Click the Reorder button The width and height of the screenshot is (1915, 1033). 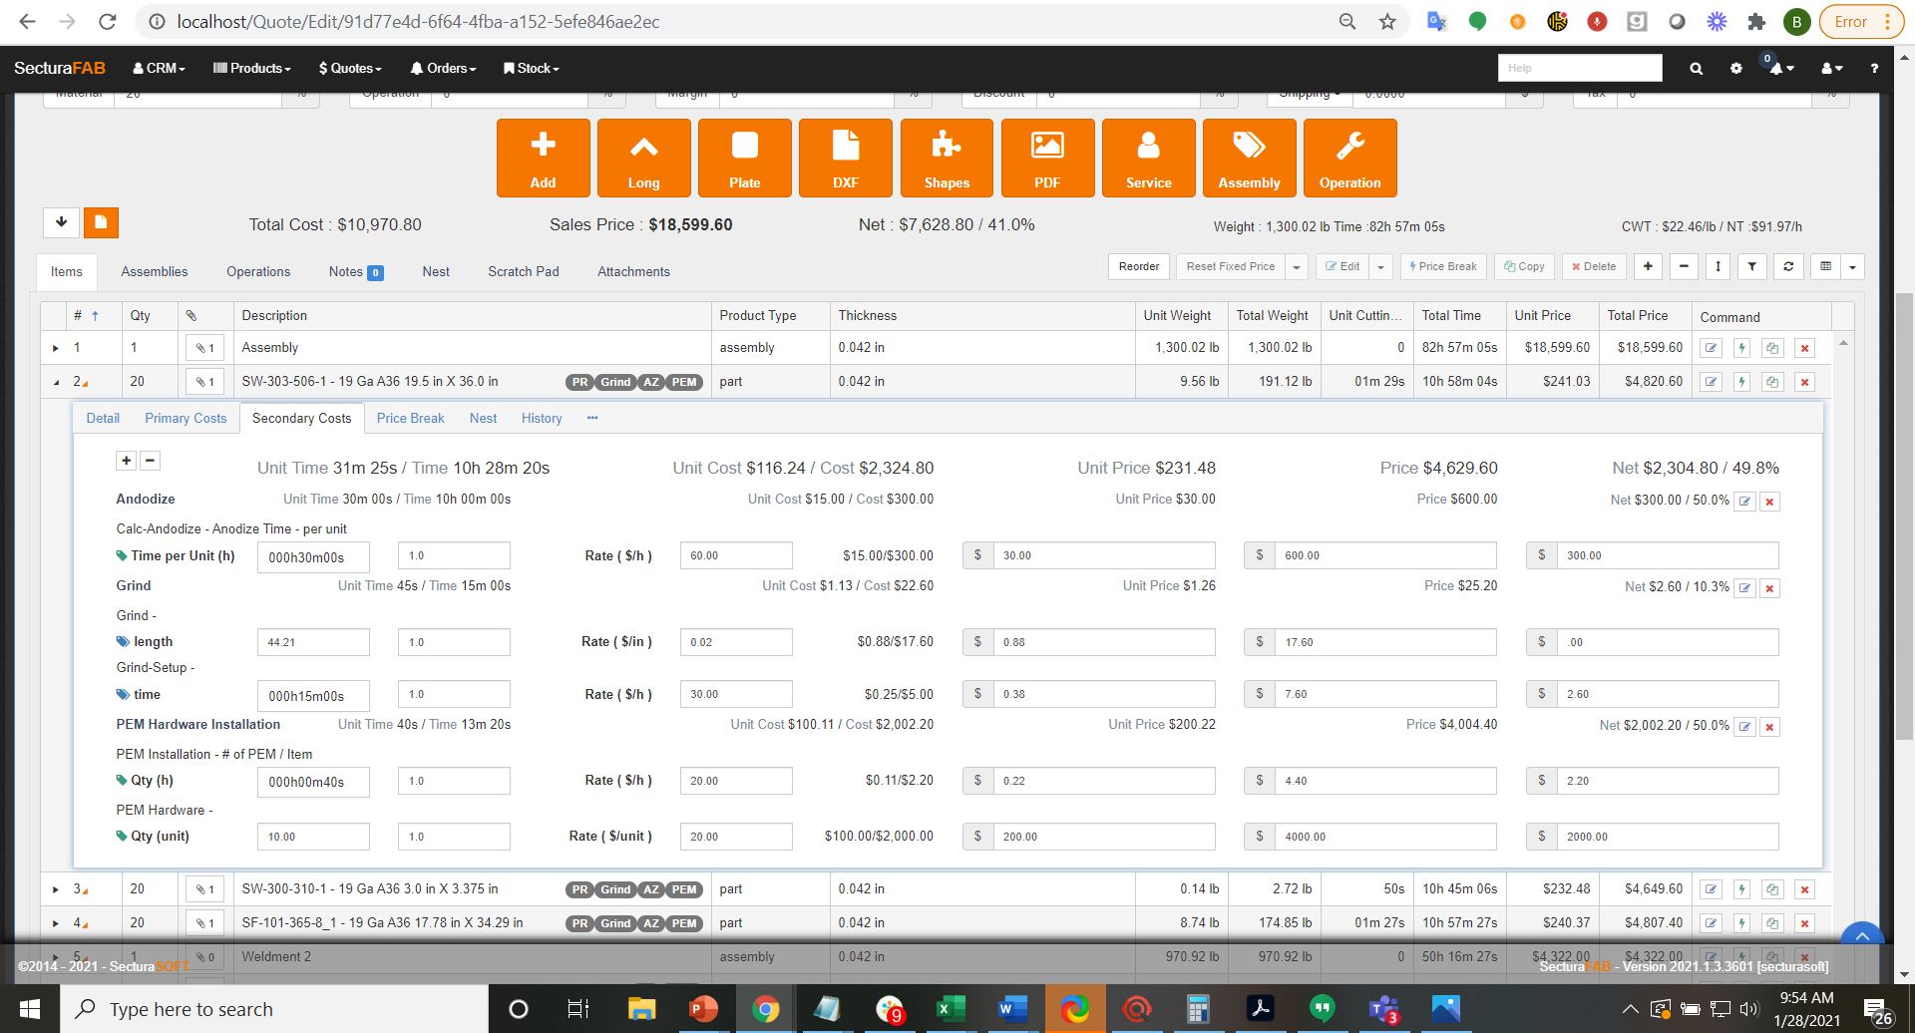click(1138, 266)
